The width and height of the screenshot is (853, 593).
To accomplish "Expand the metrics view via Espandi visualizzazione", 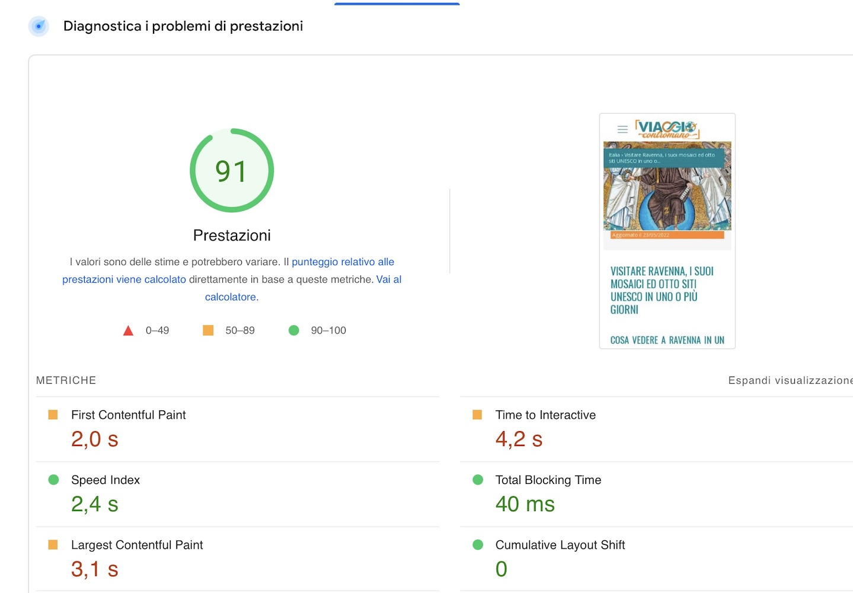I will tap(788, 380).
